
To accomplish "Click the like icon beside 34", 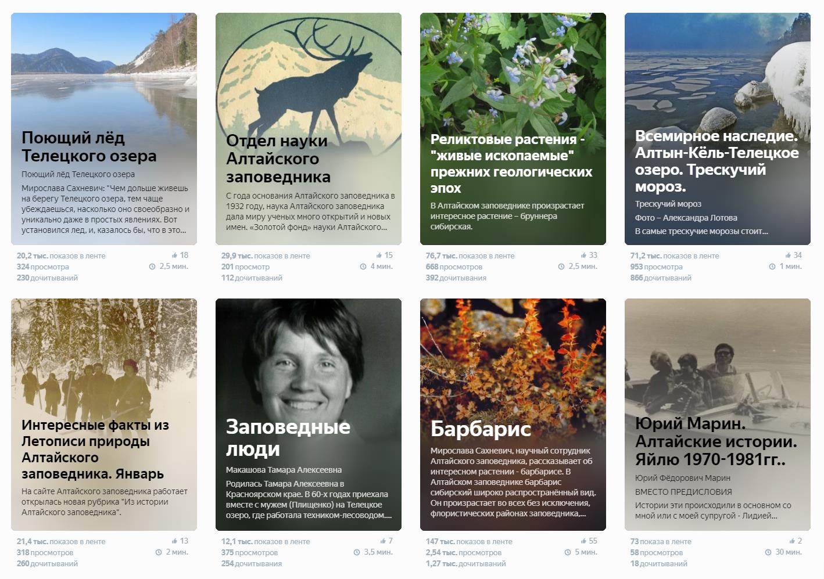I will click(788, 255).
